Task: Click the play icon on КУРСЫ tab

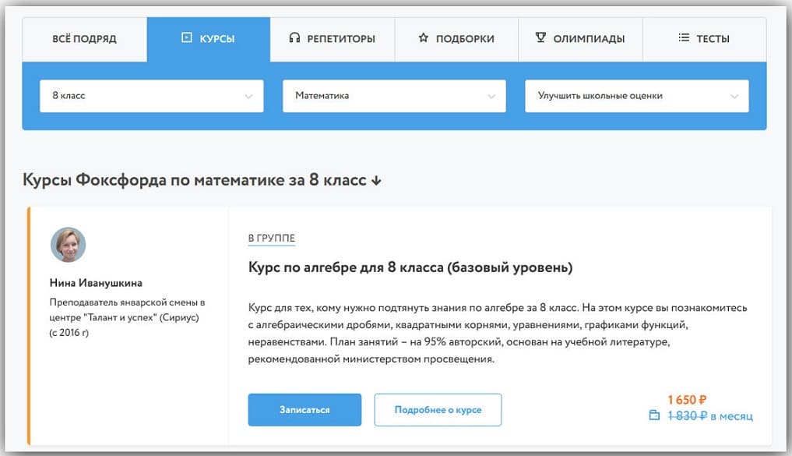Action: click(187, 37)
